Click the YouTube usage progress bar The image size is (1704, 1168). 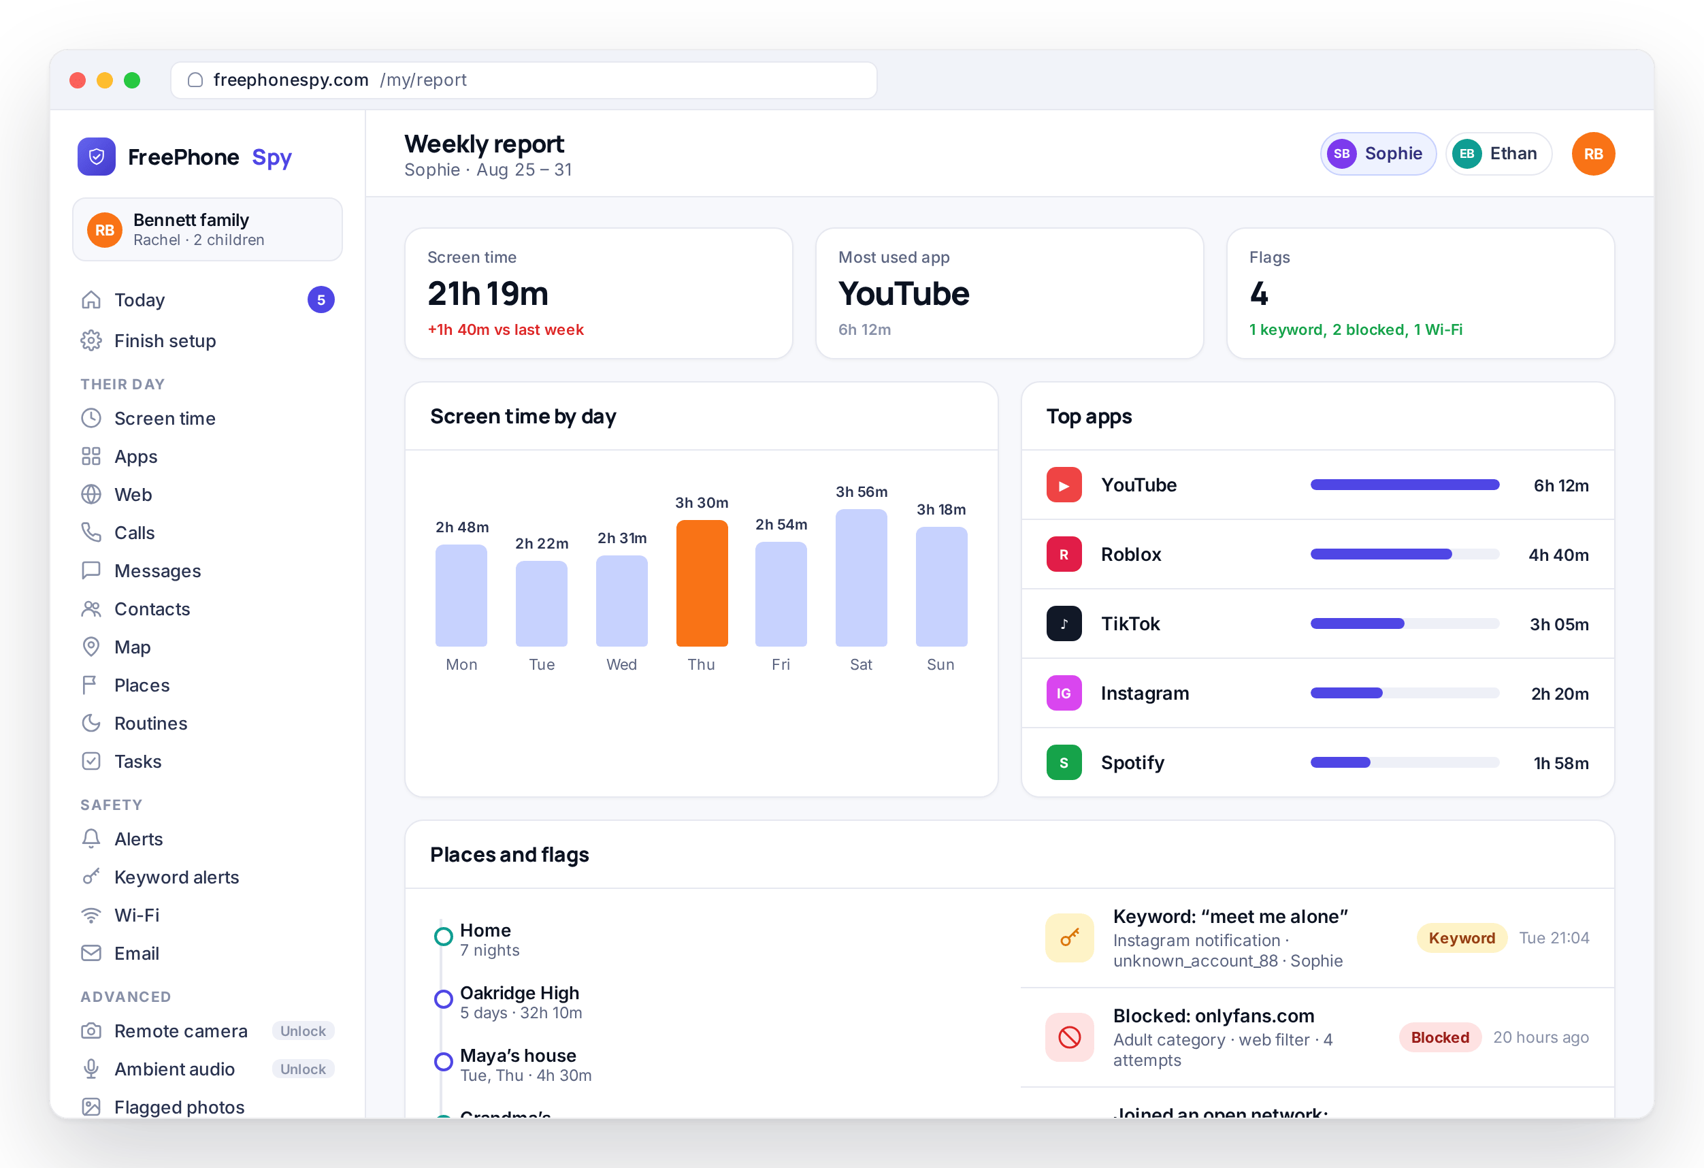pos(1405,485)
